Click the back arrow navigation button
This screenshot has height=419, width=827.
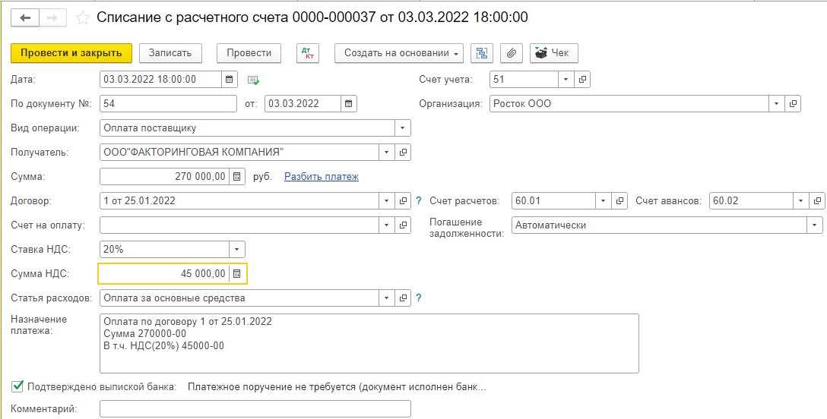tap(25, 18)
